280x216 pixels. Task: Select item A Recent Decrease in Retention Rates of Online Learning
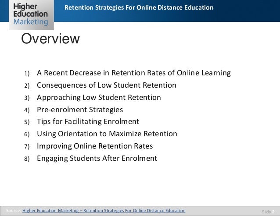coord(134,73)
